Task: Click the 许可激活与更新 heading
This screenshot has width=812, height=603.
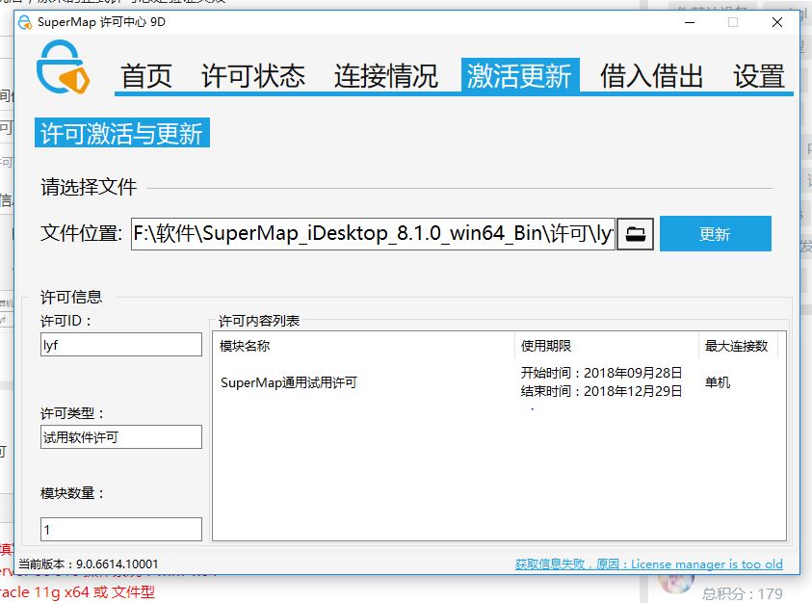Action: [122, 133]
